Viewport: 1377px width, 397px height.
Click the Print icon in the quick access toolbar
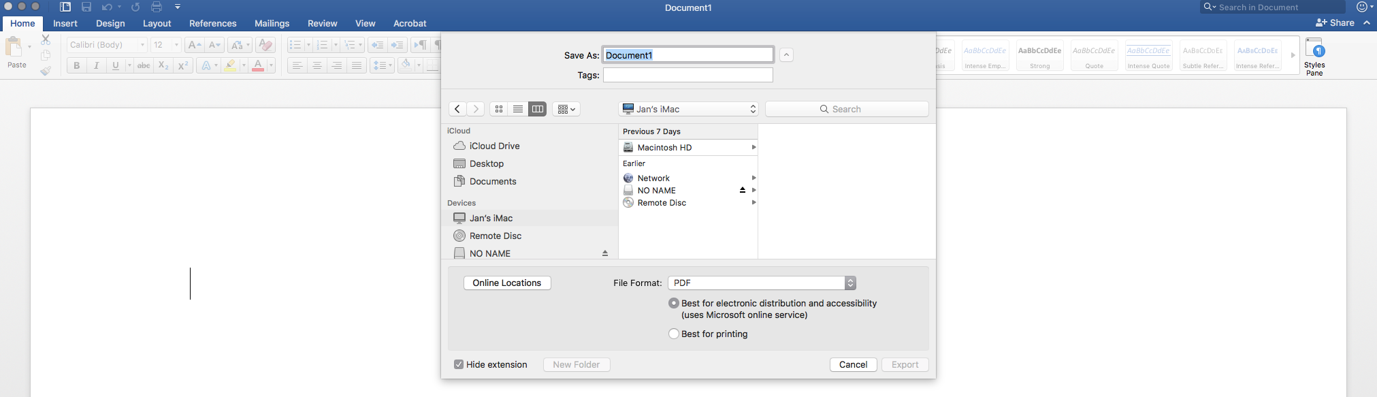pos(157,7)
